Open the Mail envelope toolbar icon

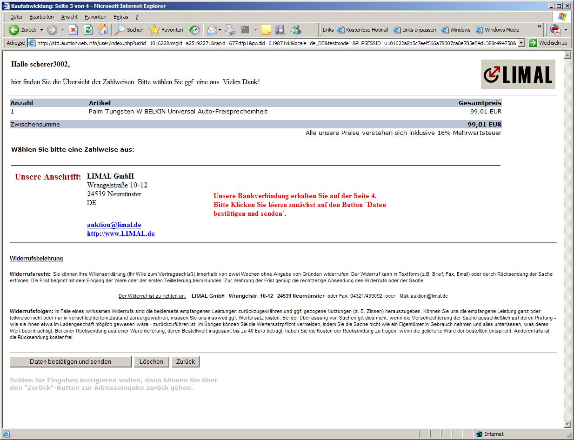[x=212, y=30]
